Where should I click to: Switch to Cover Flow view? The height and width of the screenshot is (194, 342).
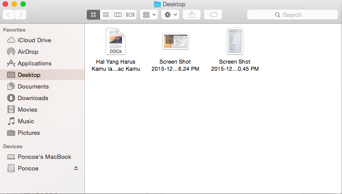tap(130, 15)
